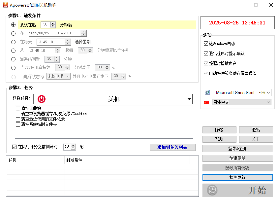The height and width of the screenshot is (209, 279).
Task: Close the Apowersoft window
Action: (x=271, y=5)
